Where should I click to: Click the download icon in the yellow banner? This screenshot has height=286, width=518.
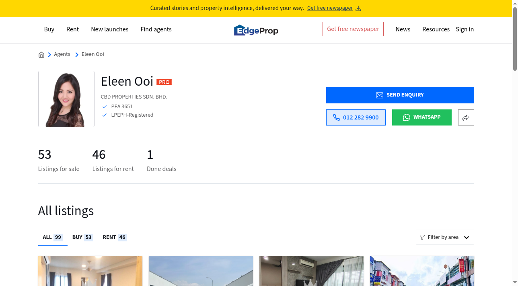pos(358,8)
